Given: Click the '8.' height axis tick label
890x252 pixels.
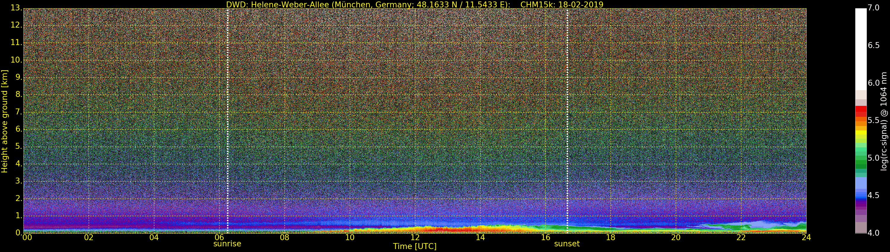Looking at the screenshot, I should pos(18,95).
